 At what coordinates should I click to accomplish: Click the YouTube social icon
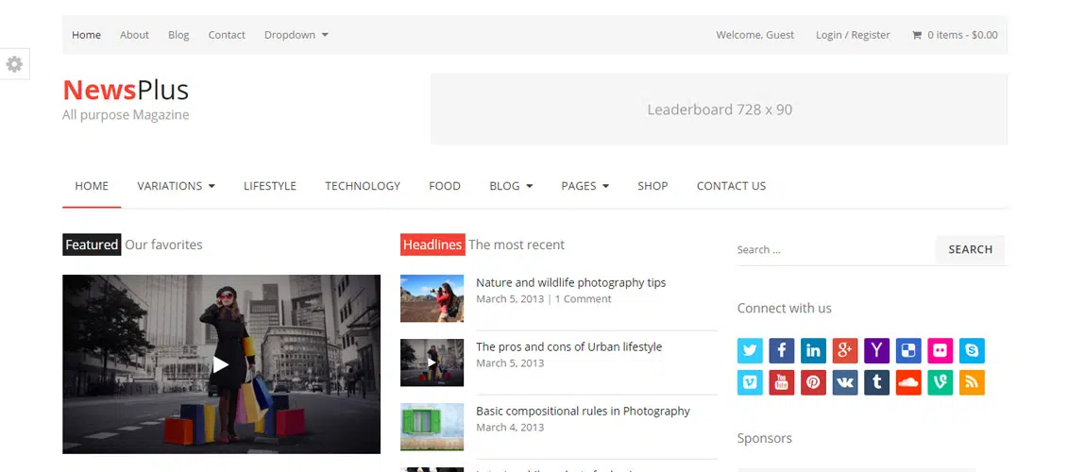(x=781, y=382)
